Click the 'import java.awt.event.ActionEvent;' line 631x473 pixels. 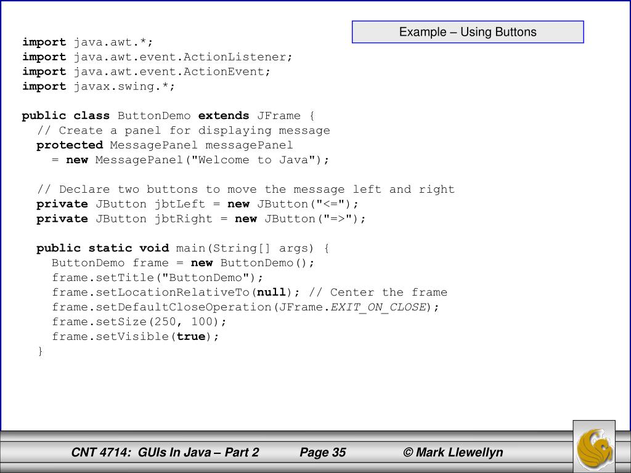[x=146, y=71]
